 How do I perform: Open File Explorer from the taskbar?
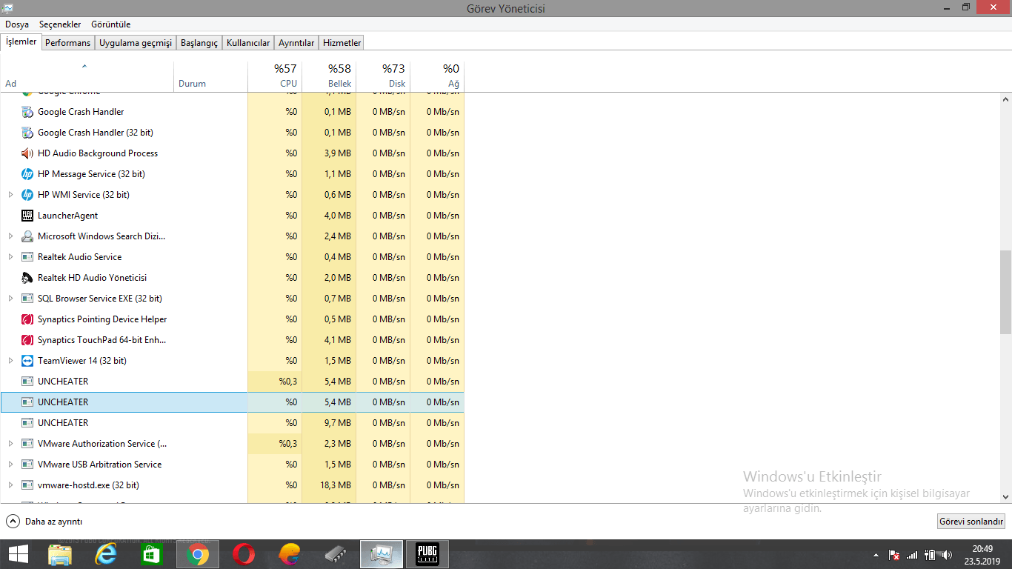60,554
